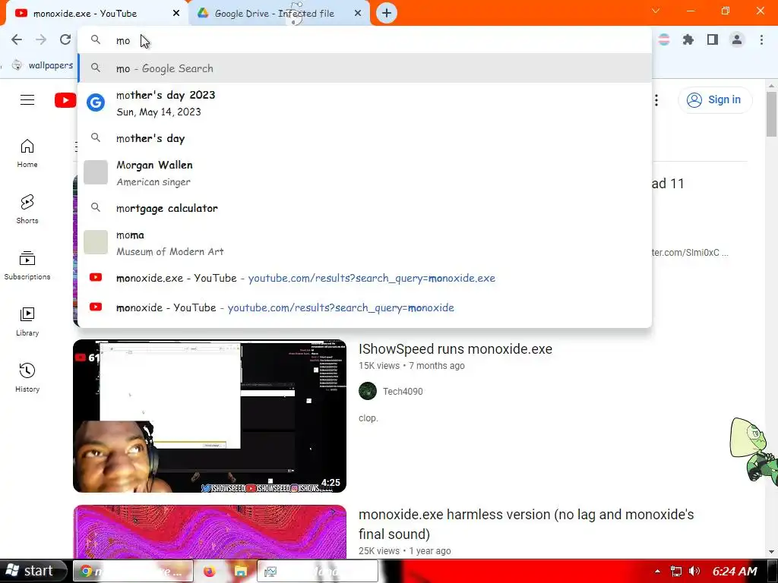
Task: Open Chrome's three-dot menu
Action: pos(761,39)
